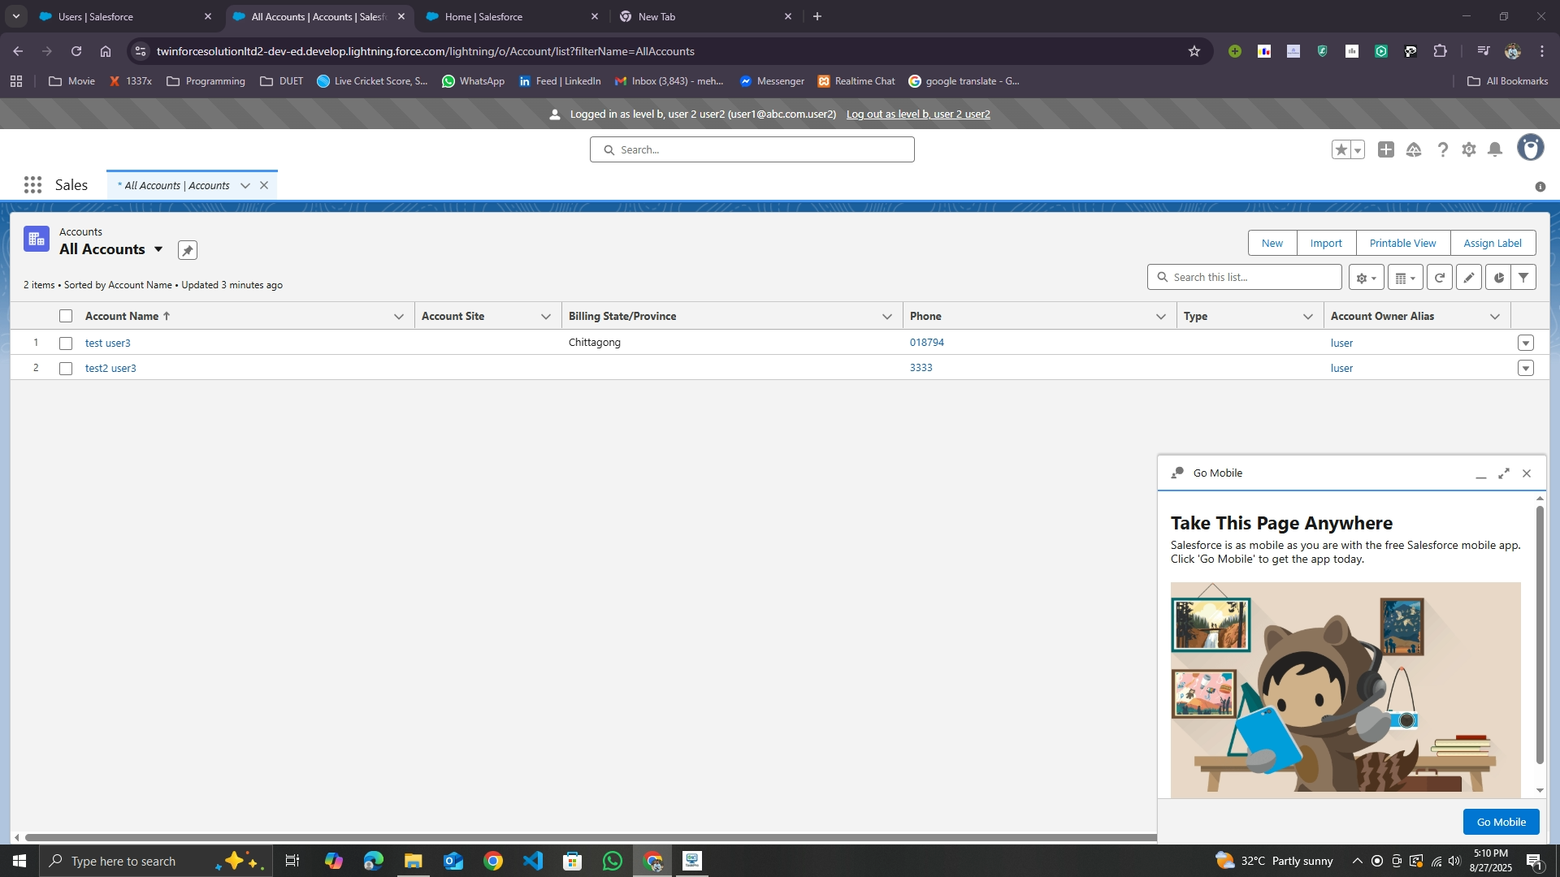Click the inline edit pencil icon
Viewport: 1560px width, 877px height.
tap(1468, 278)
